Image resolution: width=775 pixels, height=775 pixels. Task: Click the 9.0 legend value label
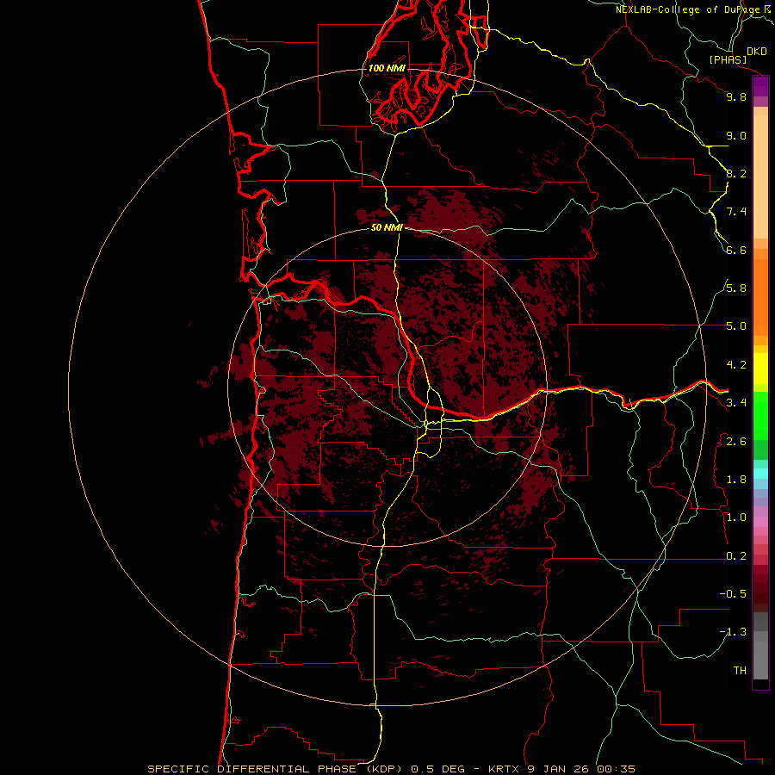pyautogui.click(x=736, y=136)
